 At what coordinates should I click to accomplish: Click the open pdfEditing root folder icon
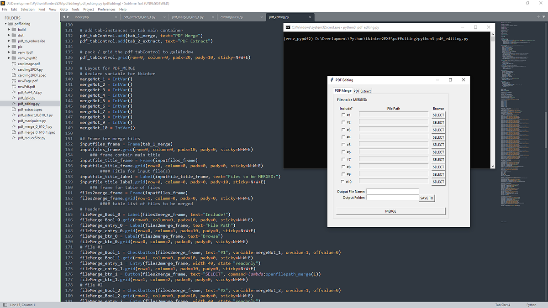pyautogui.click(x=11, y=24)
